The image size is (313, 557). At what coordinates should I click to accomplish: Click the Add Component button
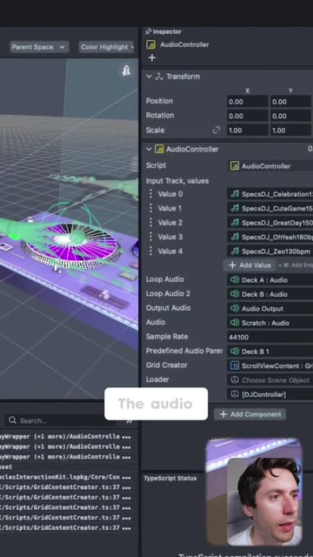[250, 414]
